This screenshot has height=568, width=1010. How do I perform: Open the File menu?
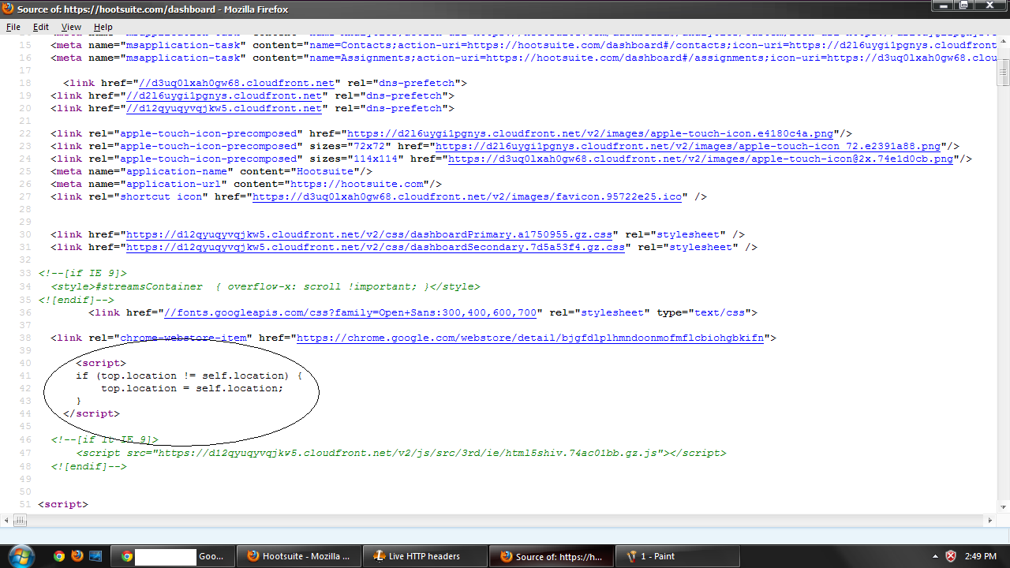pyautogui.click(x=13, y=27)
